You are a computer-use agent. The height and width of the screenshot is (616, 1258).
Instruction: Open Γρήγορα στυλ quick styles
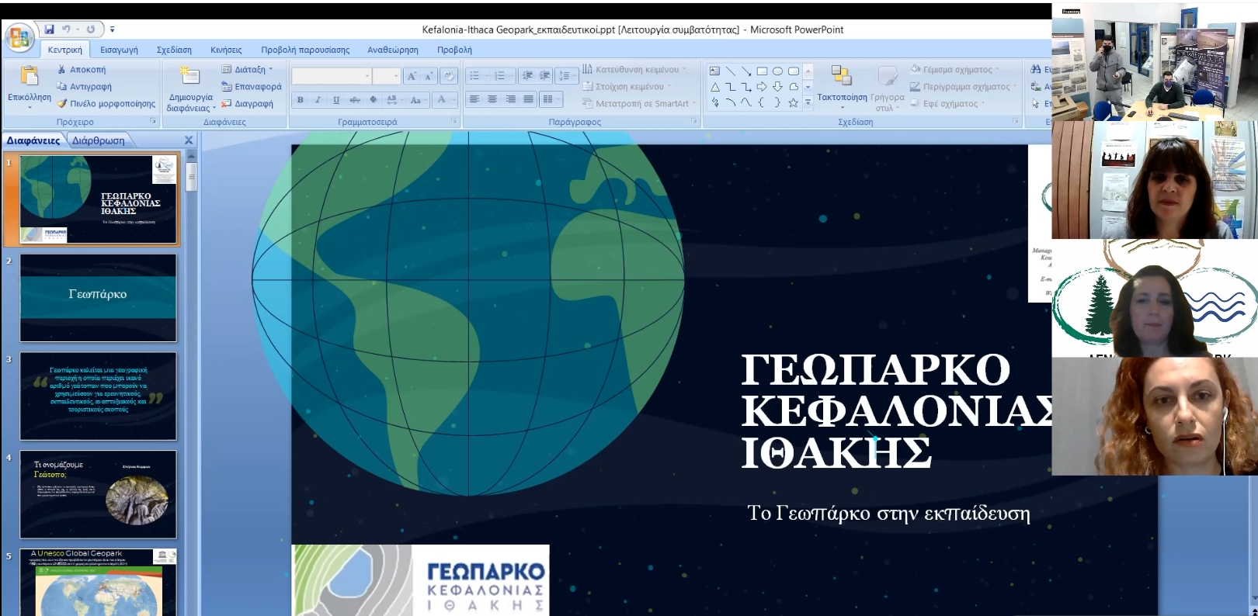point(888,88)
